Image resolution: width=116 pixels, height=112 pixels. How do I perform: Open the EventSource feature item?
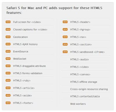pyautogui.click(x=21, y=52)
